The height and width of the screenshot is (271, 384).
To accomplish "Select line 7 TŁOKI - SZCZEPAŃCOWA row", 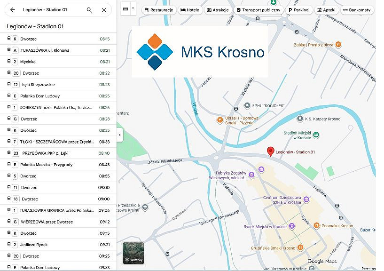I will pos(58,142).
